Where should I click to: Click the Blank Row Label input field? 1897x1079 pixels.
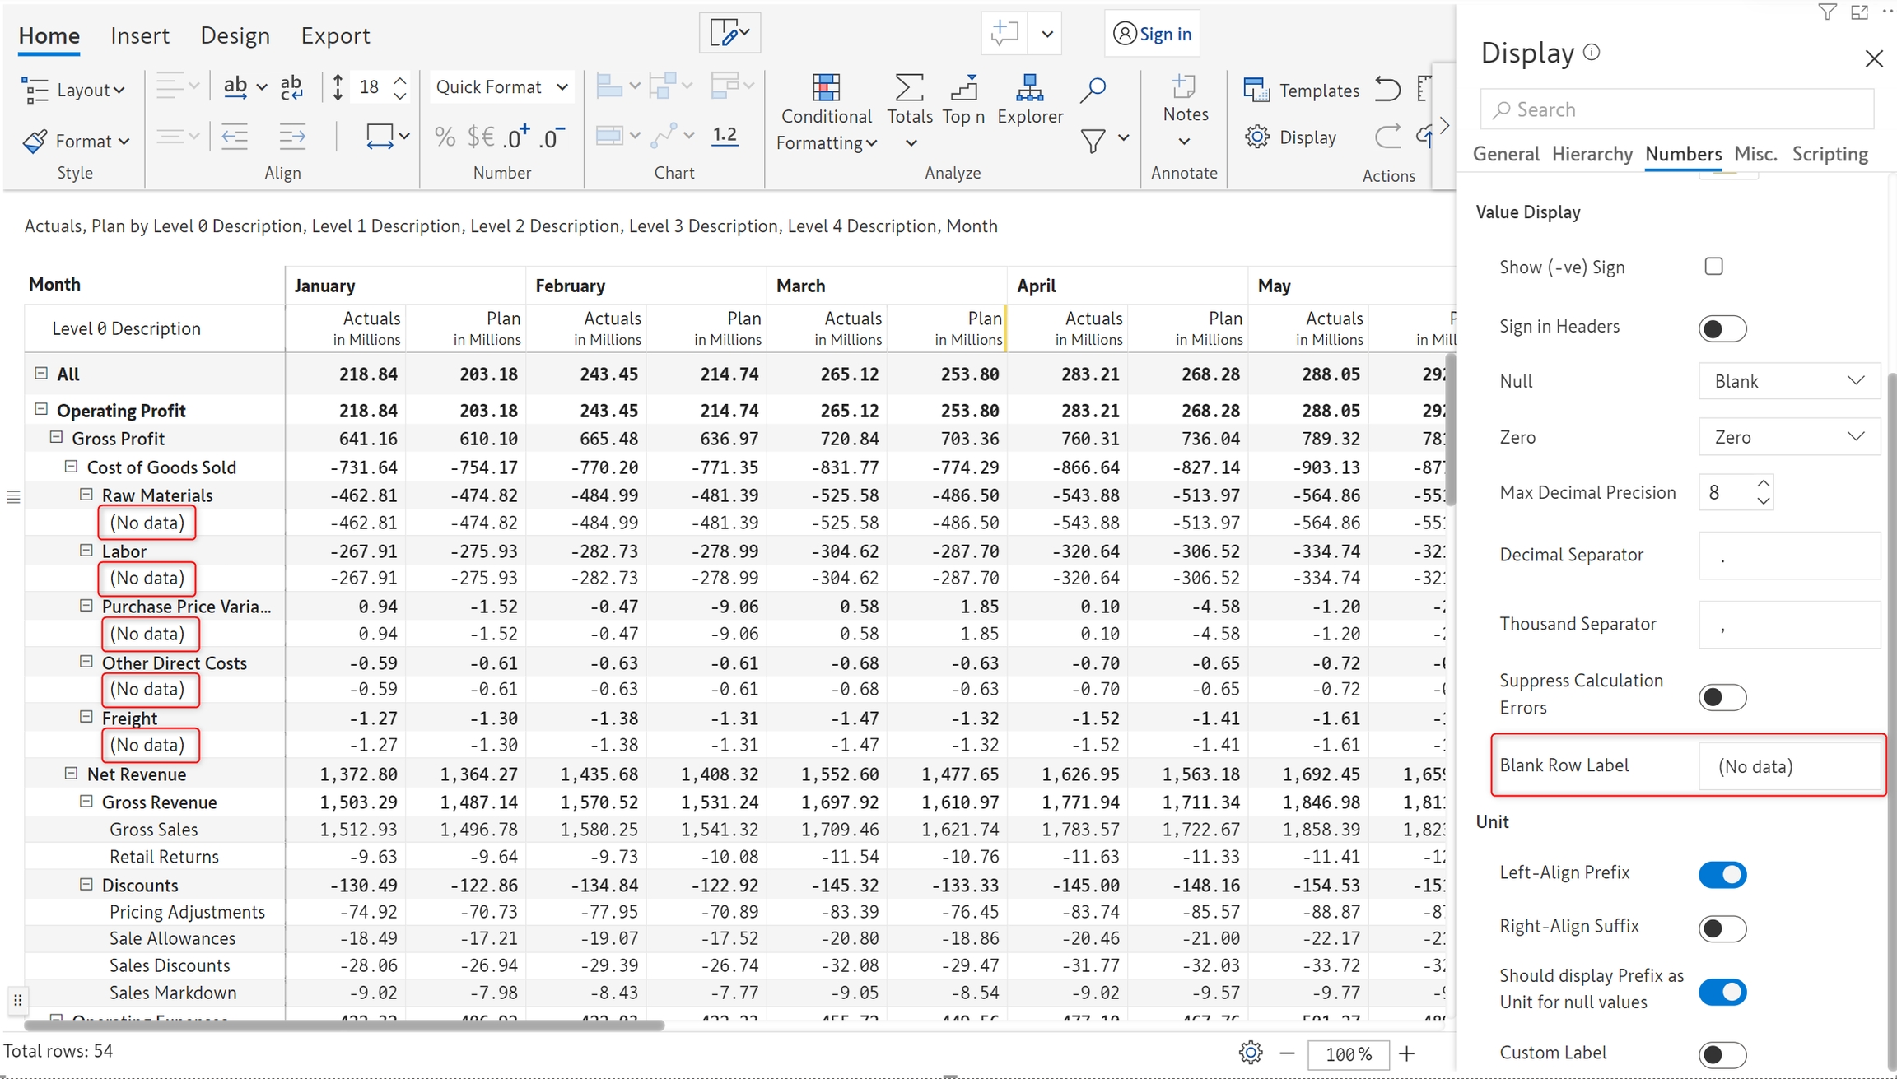[1790, 766]
